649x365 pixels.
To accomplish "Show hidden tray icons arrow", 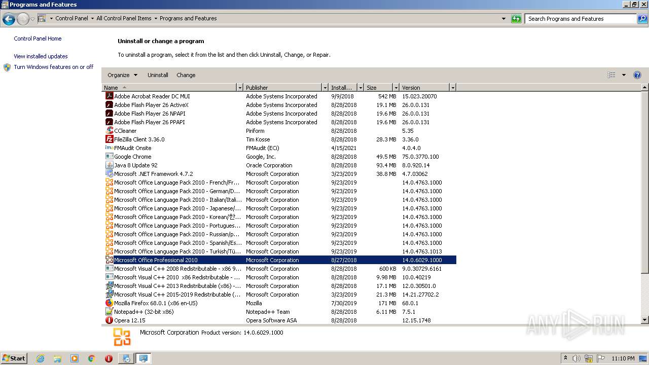I will (565, 358).
